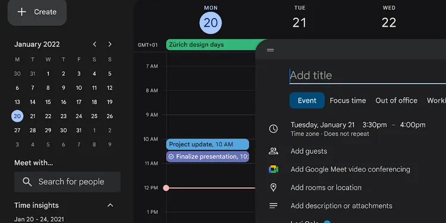Click the drag handle at dialog top
Viewport: 446px width, 223px height.
[x=271, y=51]
